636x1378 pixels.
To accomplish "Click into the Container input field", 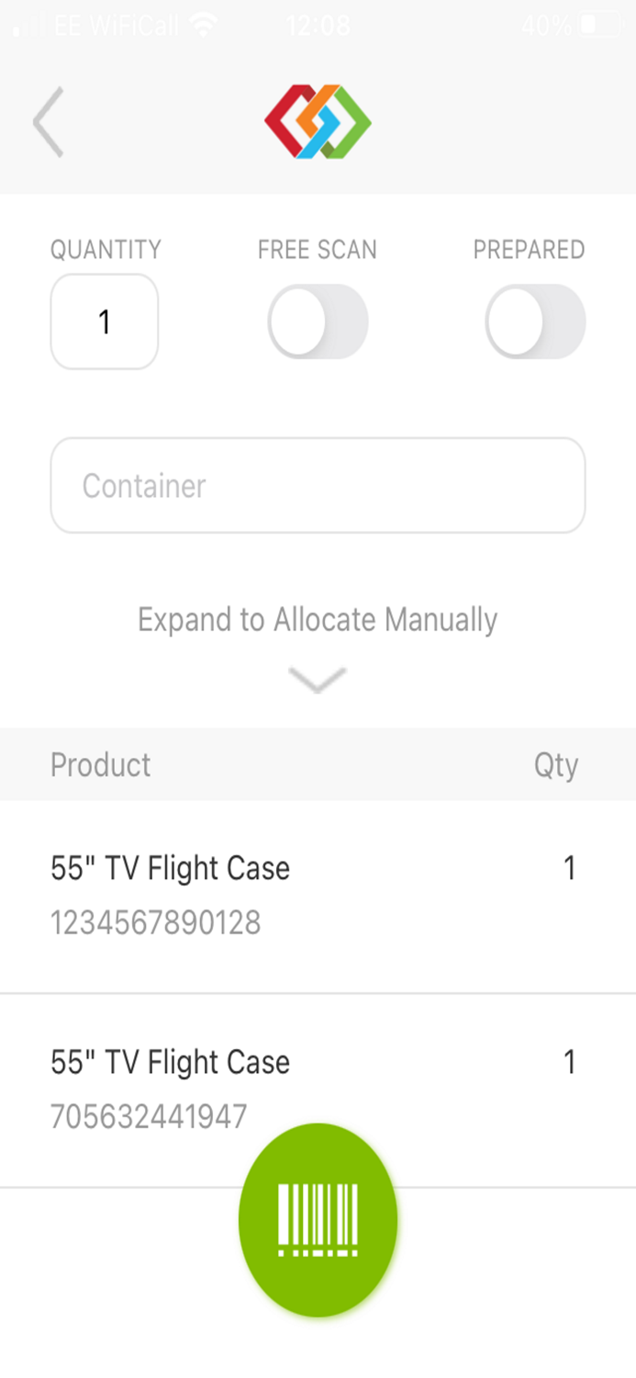I will 318,485.
